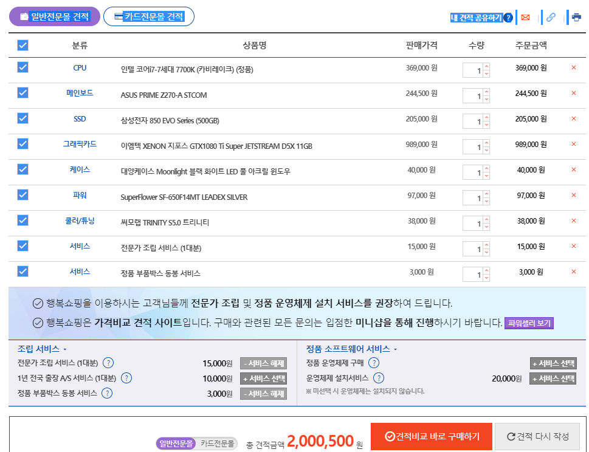
Task: Remove 전문가 조립 서비스 via 서비스 해제
Action: tap(263, 363)
